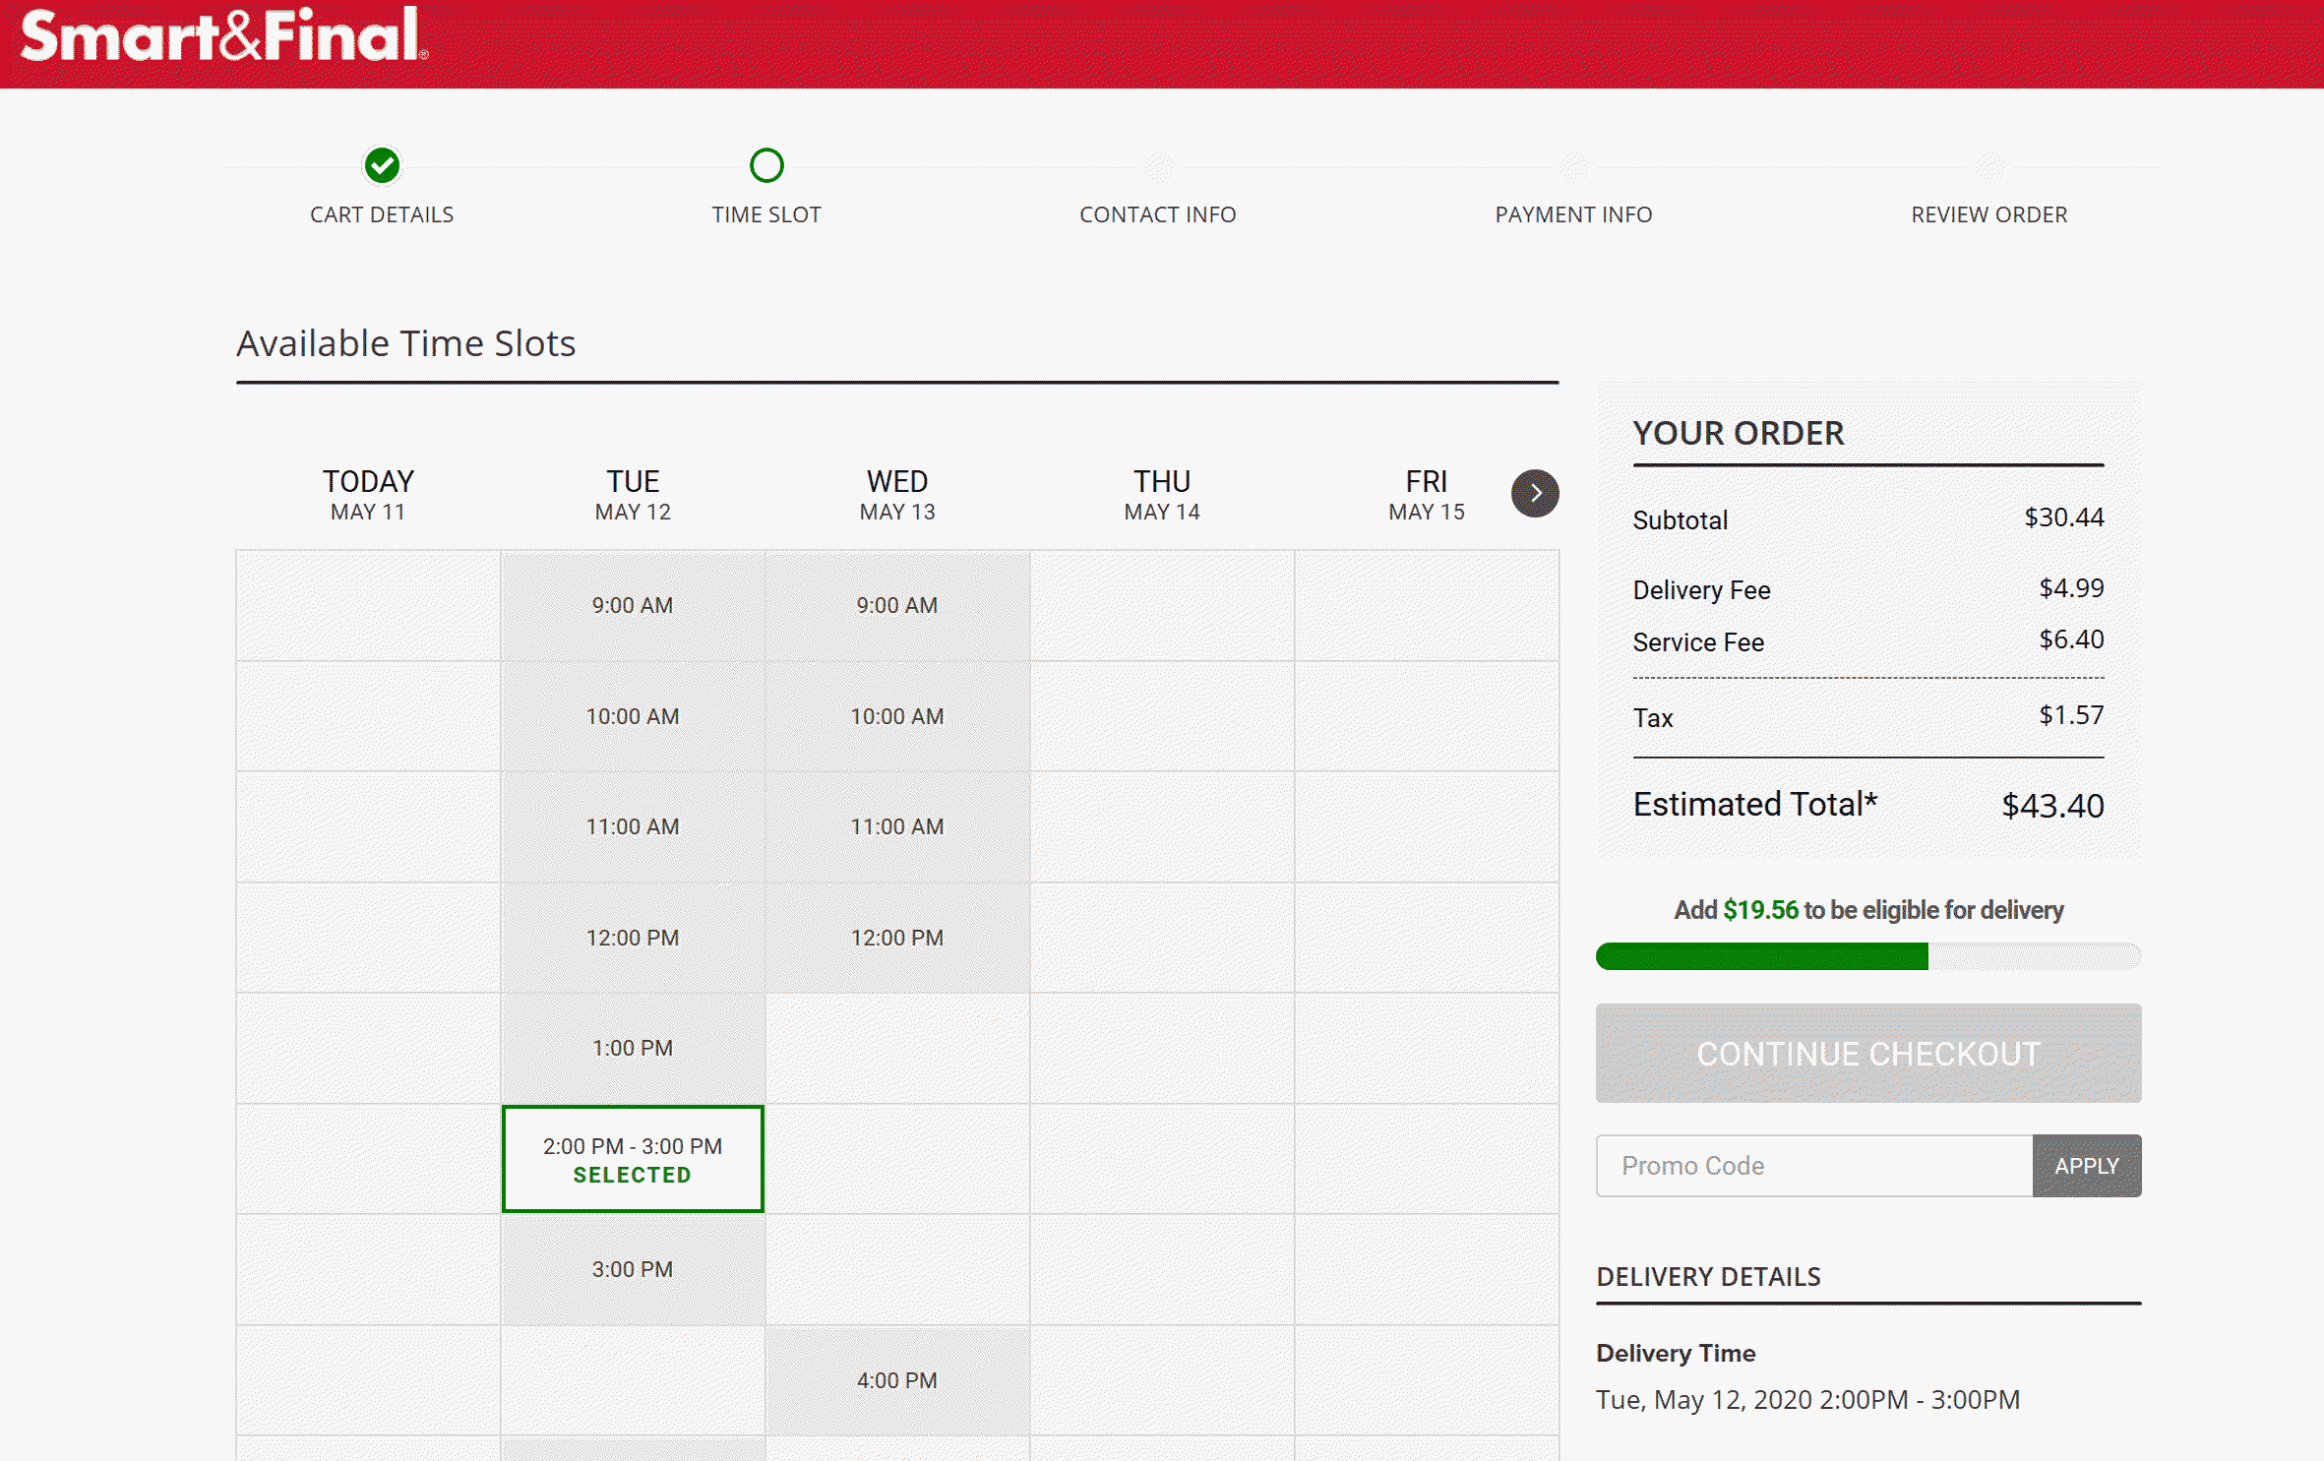Click the selected 2:00 PM - 3:00 PM slot
Viewport: 2324px width, 1461px height.
coord(633,1159)
